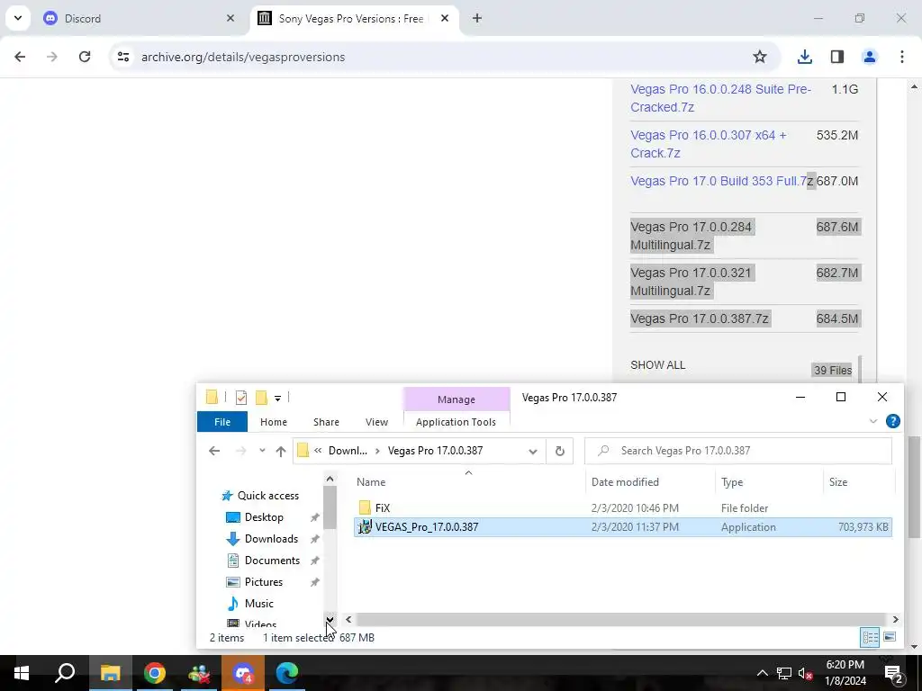Viewport: 922px width, 691px height.
Task: Open Customize Quick Access Toolbar dropdown
Action: (x=277, y=399)
